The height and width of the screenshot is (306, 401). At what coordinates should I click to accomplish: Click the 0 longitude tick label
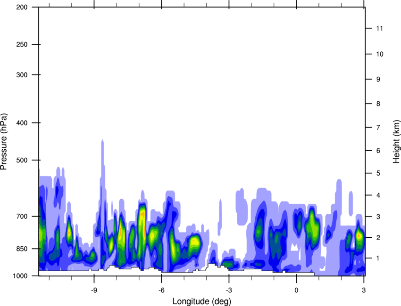tap(296, 290)
